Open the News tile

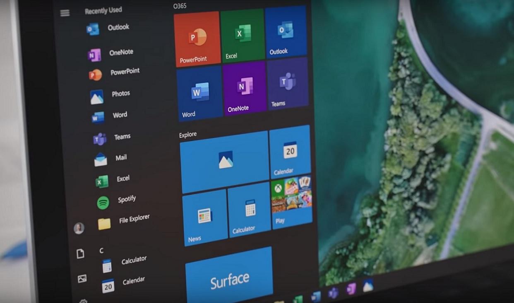205,218
